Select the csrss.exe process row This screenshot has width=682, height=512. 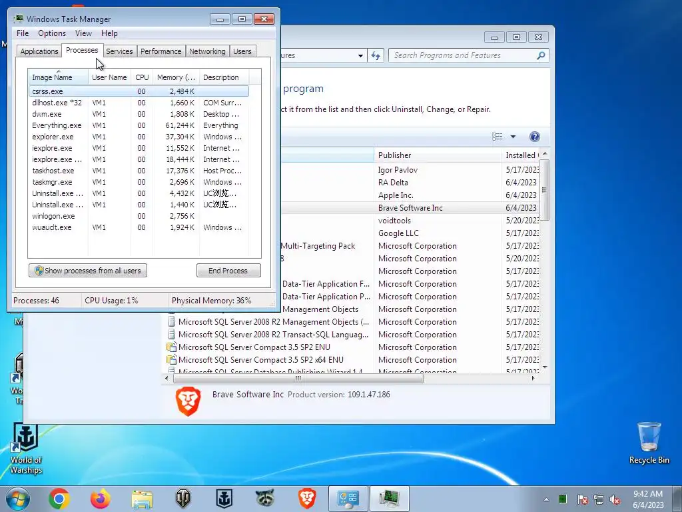139,91
